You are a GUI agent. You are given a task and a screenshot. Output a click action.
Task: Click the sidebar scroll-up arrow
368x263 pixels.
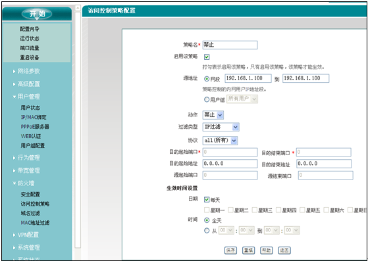pyautogui.click(x=78, y=8)
